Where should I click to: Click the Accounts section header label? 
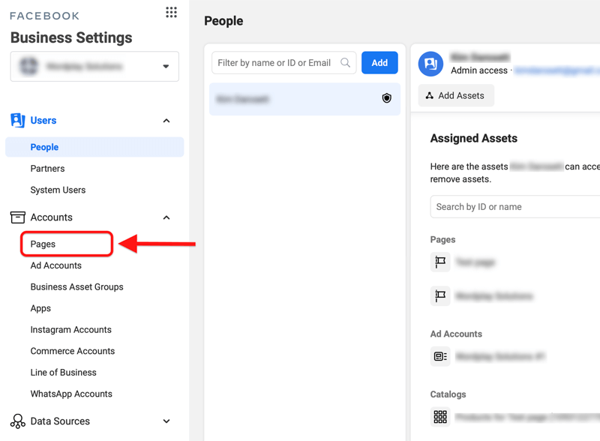coord(51,217)
